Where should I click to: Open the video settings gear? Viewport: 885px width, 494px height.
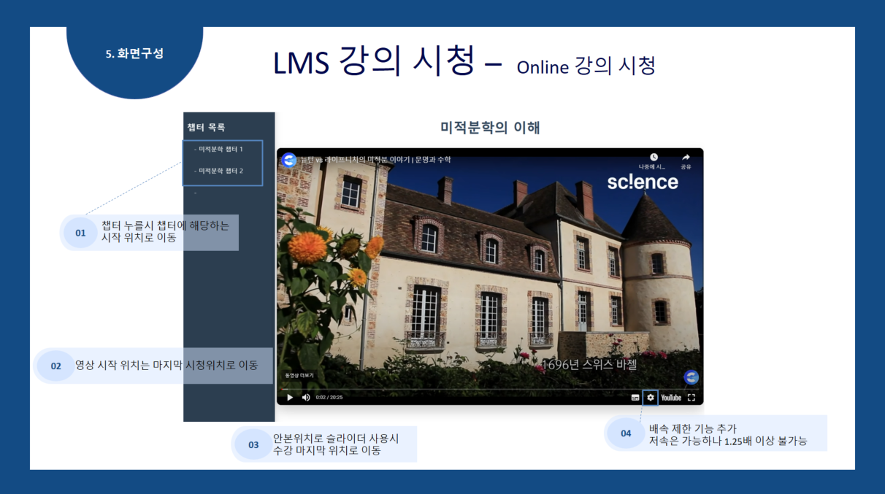pos(651,398)
